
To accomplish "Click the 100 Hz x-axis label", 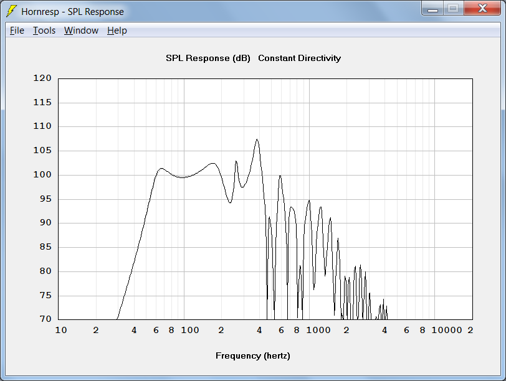I will pos(189,330).
